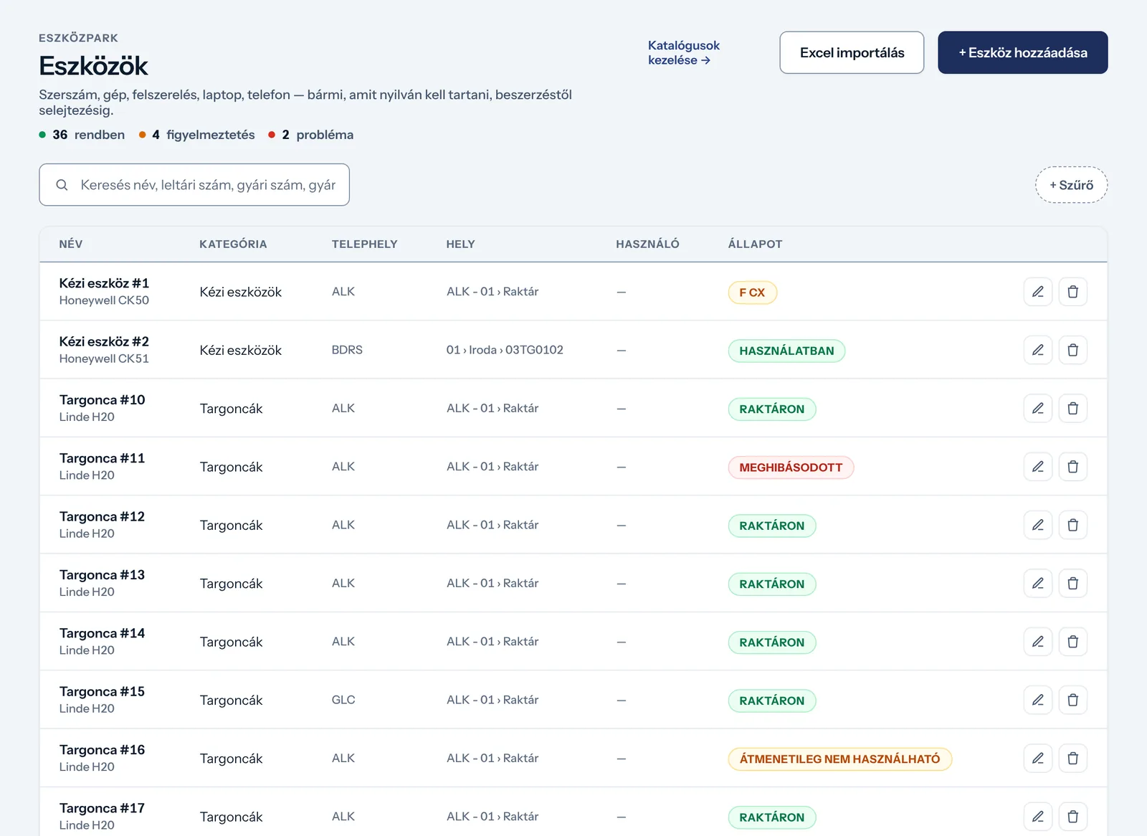Delete Targonca #10 entry
Viewport: 1147px width, 836px height.
(1072, 408)
